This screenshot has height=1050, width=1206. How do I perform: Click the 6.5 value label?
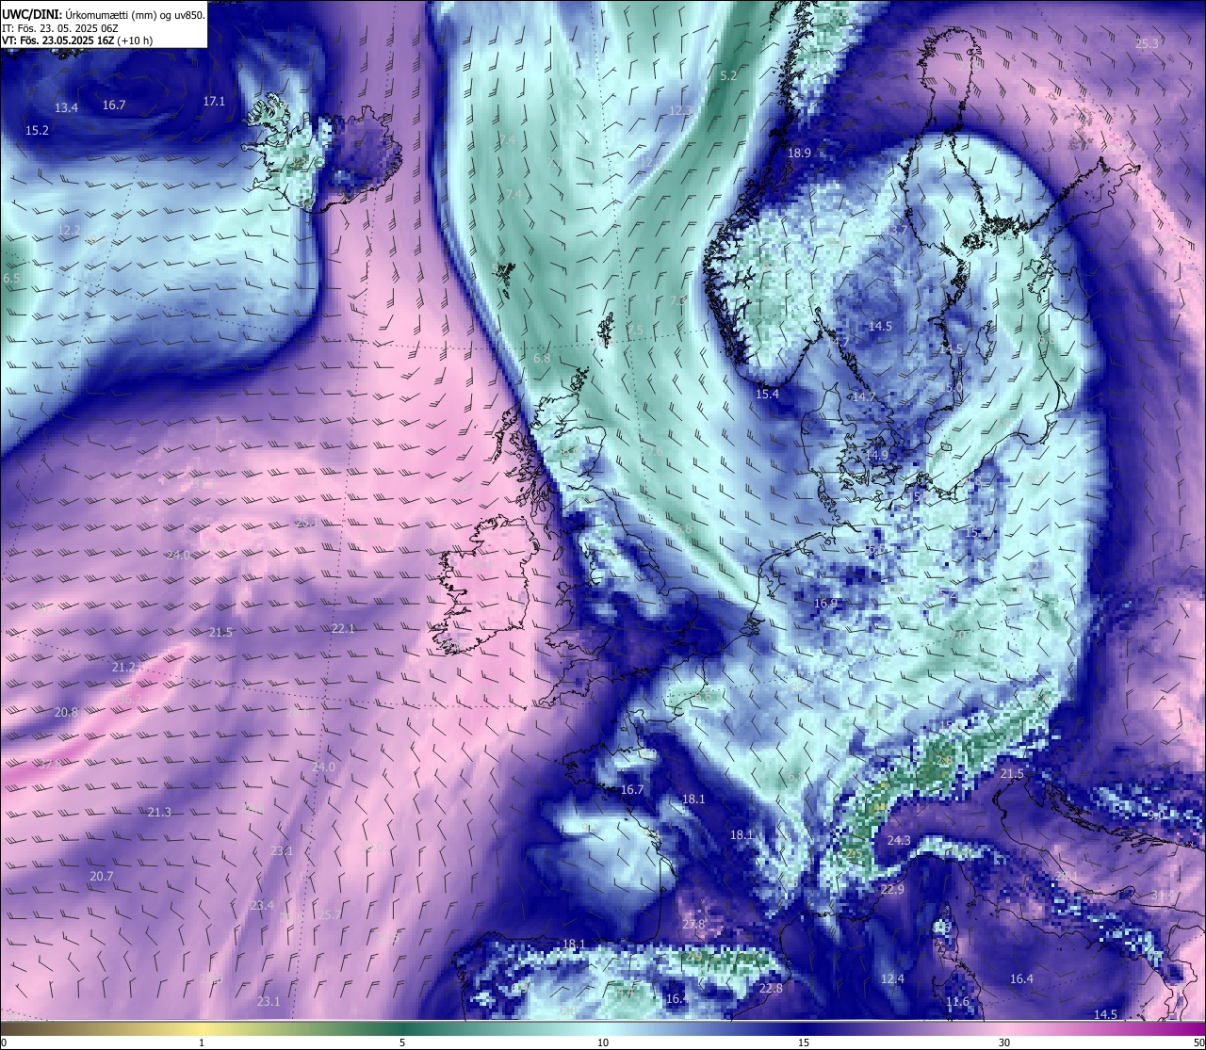pyautogui.click(x=11, y=279)
